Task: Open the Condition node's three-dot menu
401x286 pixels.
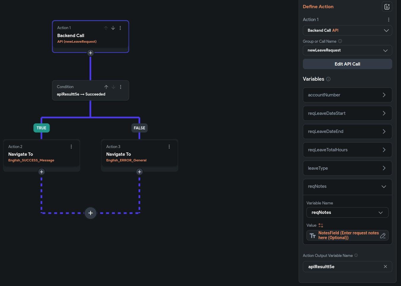Action: 121,87
